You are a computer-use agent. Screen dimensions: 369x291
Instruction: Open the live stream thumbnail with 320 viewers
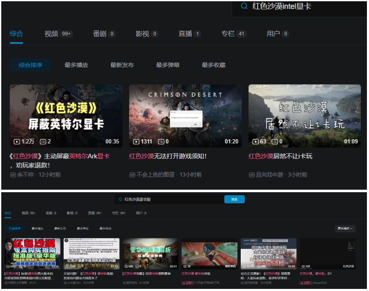(x=328, y=253)
